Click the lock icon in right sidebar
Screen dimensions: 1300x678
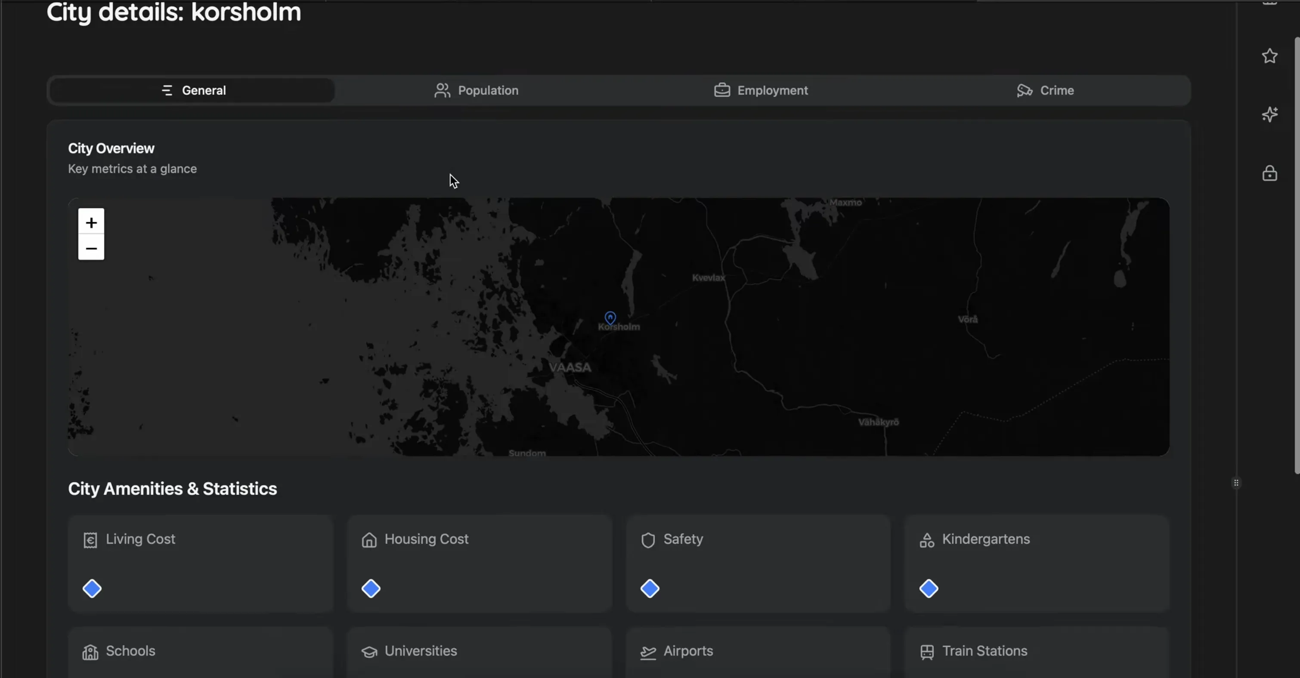click(x=1270, y=173)
